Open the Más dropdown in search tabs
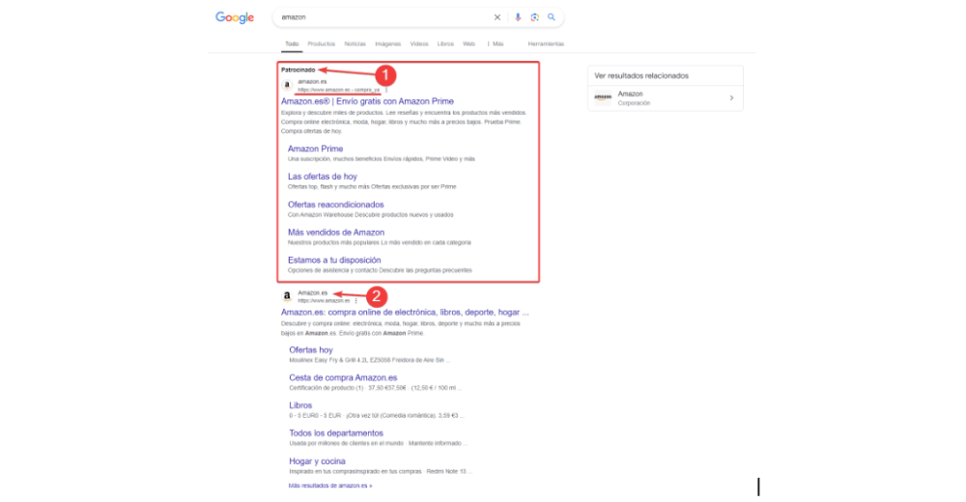966x502 pixels. (x=496, y=44)
